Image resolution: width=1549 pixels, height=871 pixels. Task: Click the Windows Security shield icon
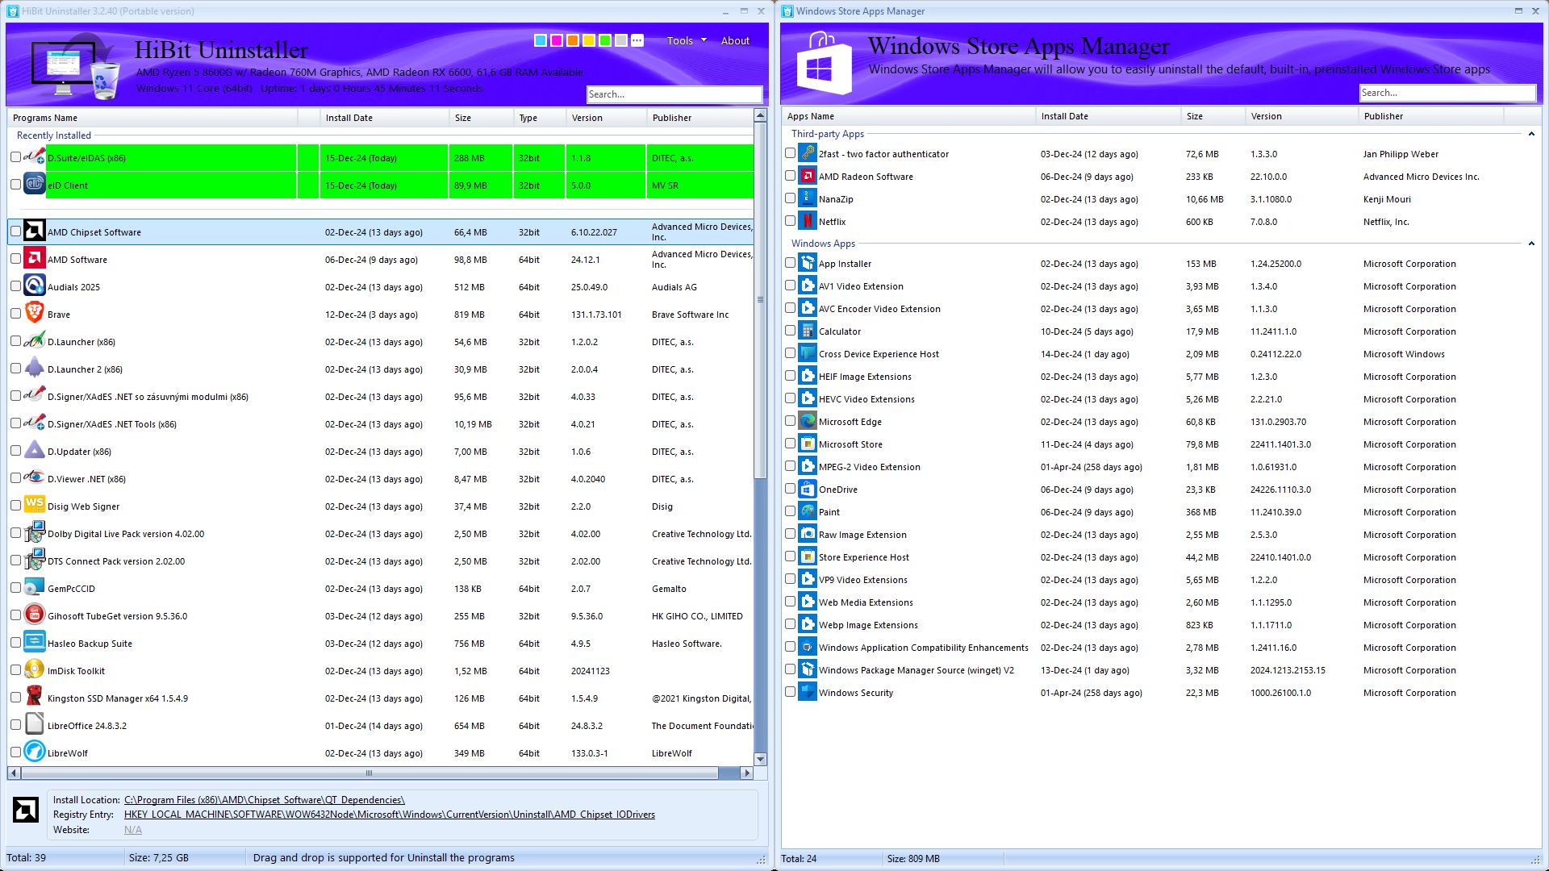pyautogui.click(x=808, y=692)
